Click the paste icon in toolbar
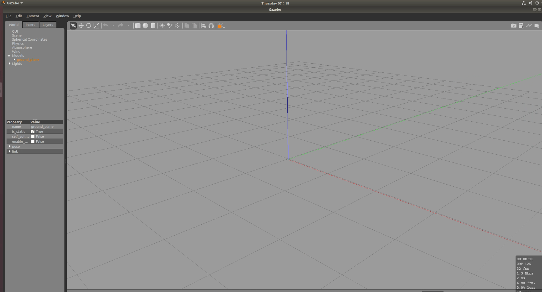 click(x=194, y=26)
